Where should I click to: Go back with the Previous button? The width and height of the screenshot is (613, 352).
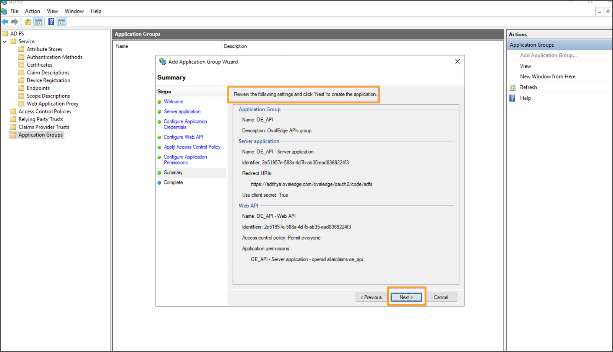(371, 297)
